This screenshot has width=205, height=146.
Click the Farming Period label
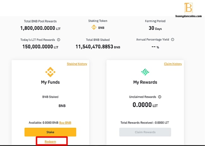pos(155,21)
